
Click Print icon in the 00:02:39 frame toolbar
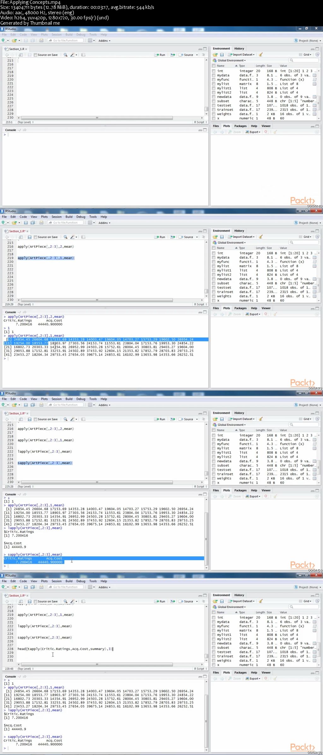click(x=41, y=587)
